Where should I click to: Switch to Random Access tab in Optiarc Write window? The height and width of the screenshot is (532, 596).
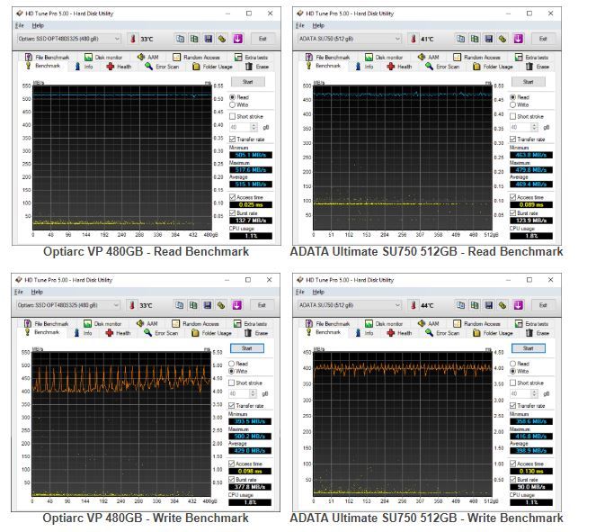tap(195, 323)
